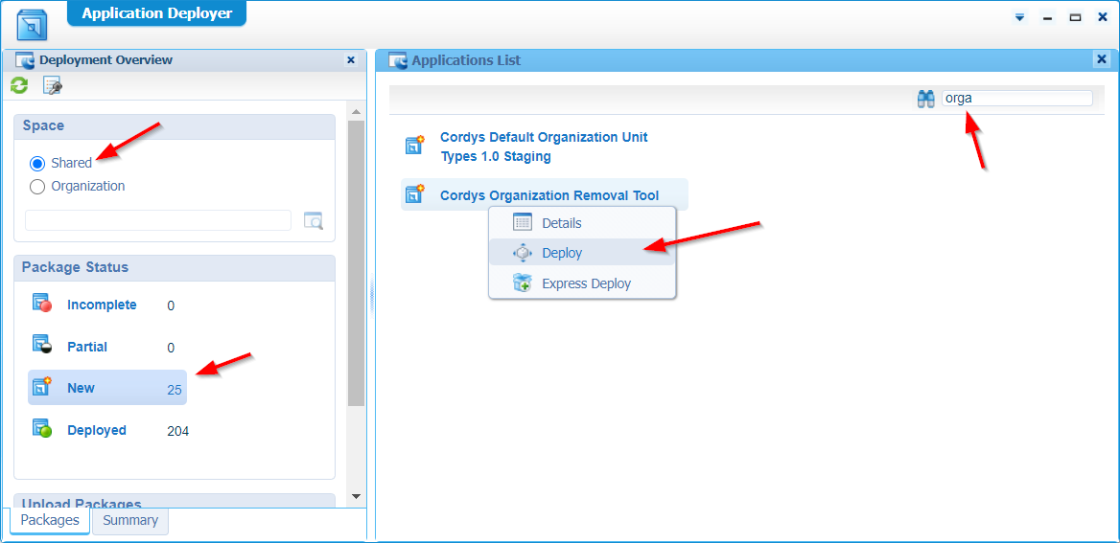Show New packages in status list

point(81,388)
